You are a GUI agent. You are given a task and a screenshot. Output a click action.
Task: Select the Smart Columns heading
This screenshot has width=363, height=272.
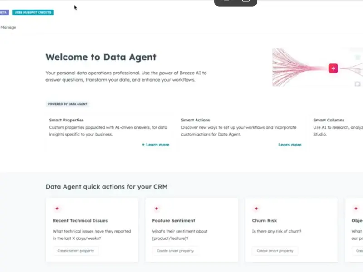[329, 120]
